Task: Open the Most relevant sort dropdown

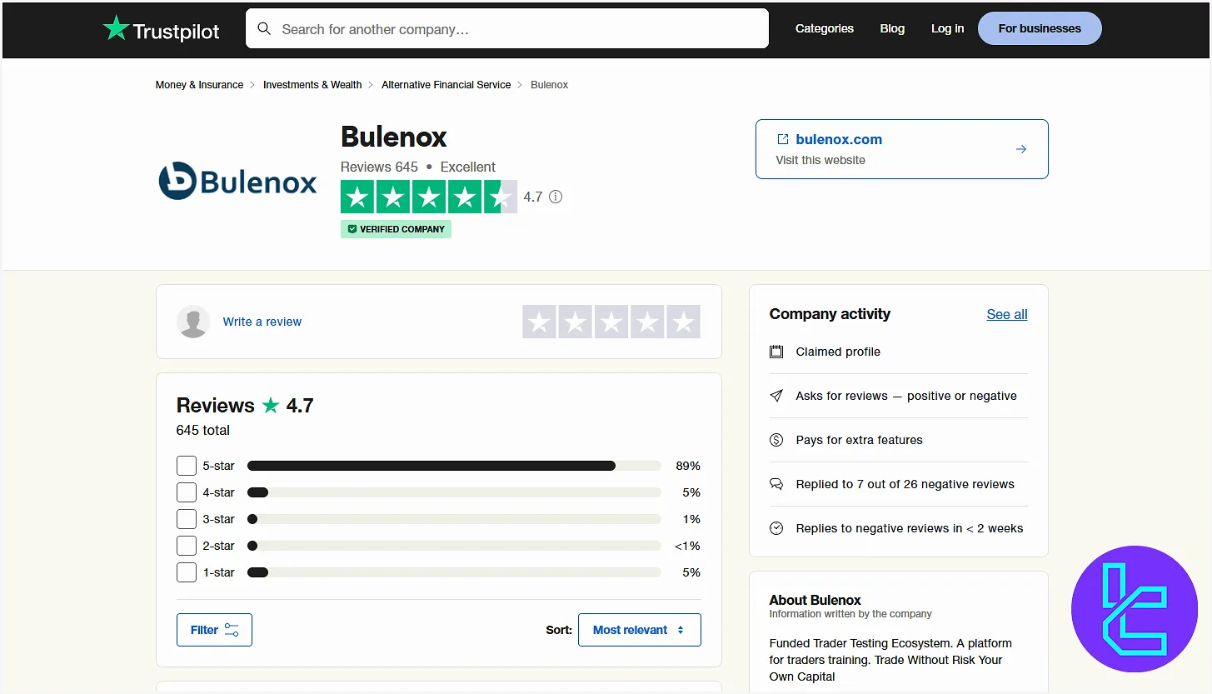Action: (639, 629)
